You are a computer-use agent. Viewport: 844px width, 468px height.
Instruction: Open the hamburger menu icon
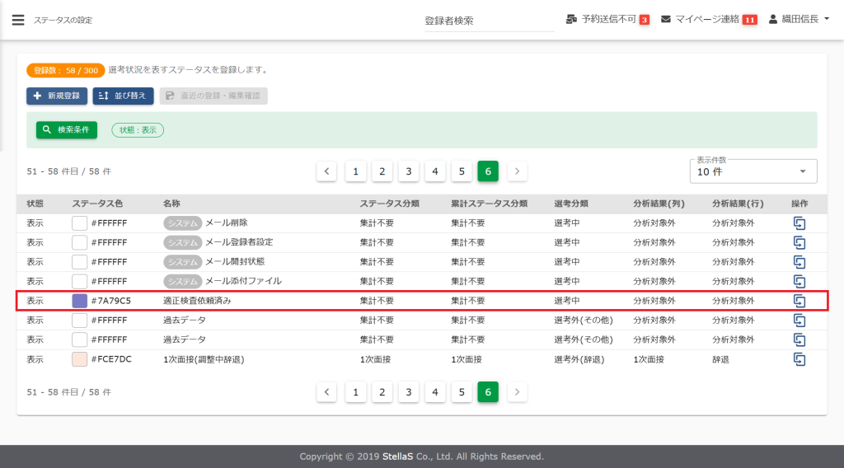(17, 20)
